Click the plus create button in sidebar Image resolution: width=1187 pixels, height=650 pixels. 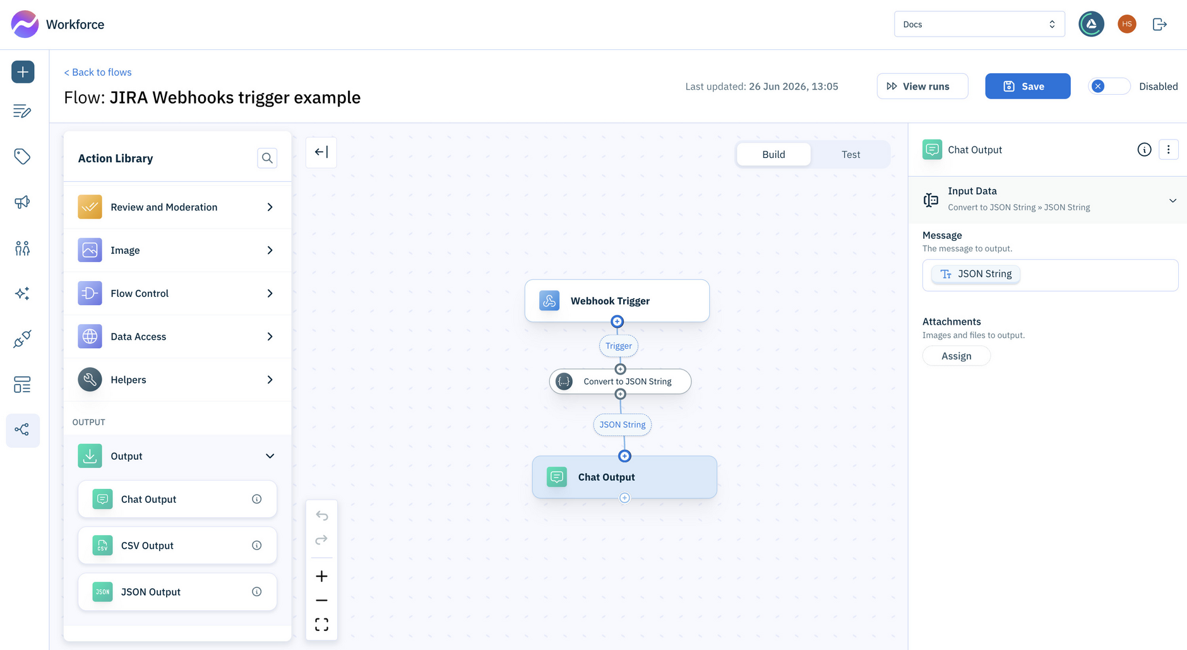23,72
